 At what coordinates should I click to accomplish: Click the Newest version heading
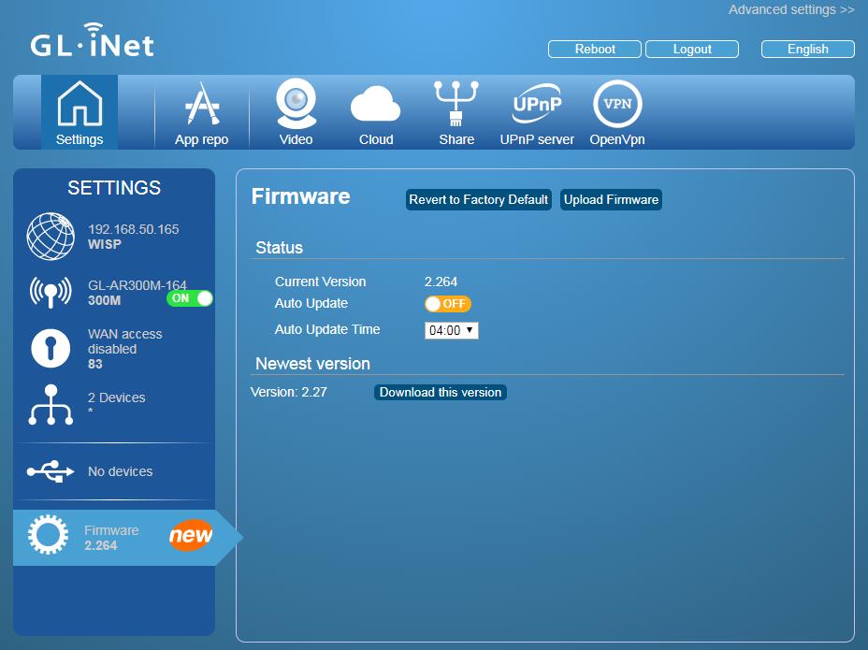coord(312,364)
